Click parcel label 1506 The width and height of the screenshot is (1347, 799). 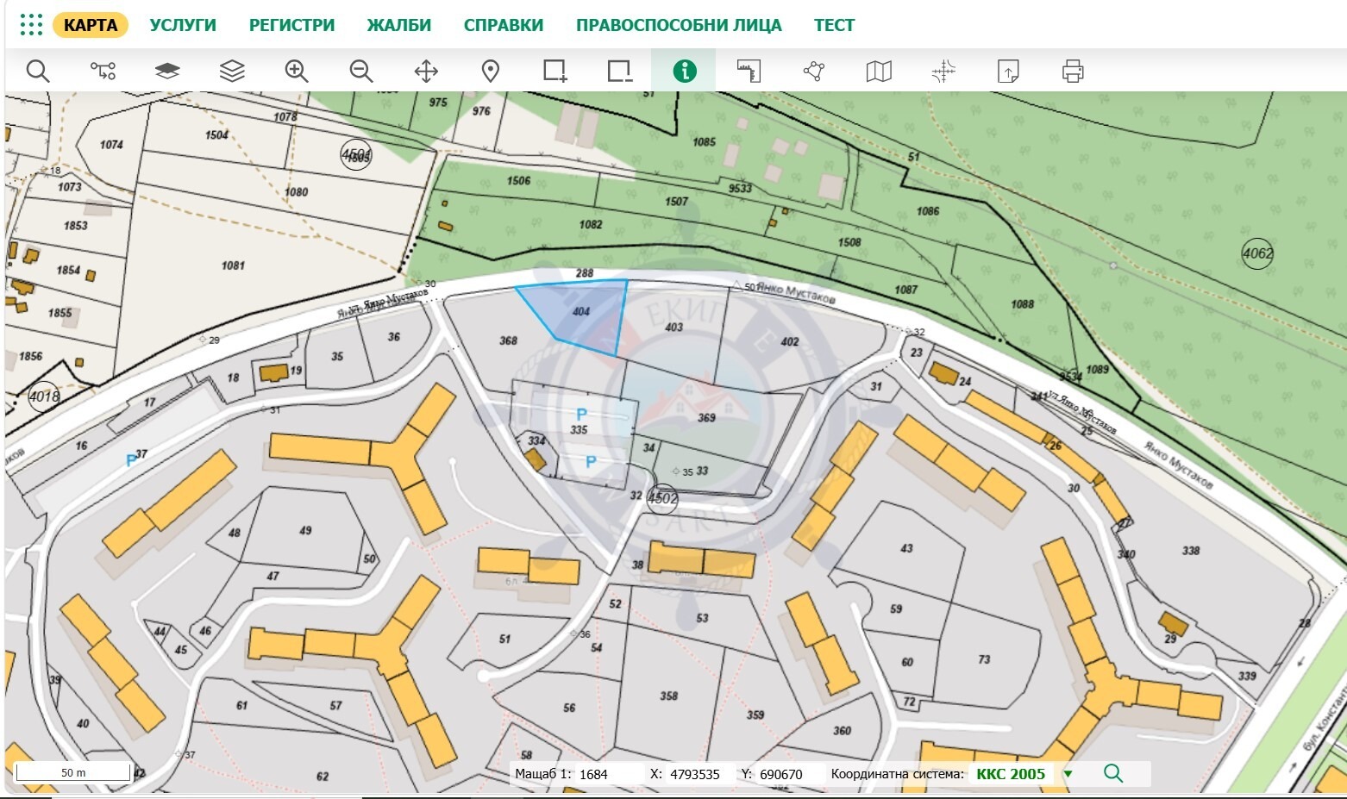pyautogui.click(x=518, y=180)
